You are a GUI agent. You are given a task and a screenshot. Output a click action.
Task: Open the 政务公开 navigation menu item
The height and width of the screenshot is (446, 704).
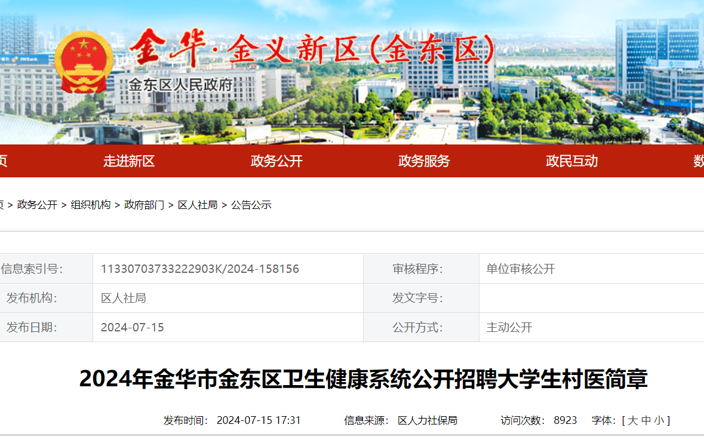[x=276, y=161]
